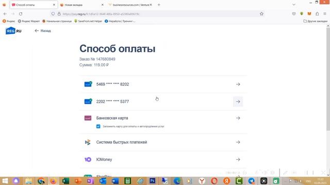Click the REG.RU logo
The image size is (330, 185).
click(13, 31)
